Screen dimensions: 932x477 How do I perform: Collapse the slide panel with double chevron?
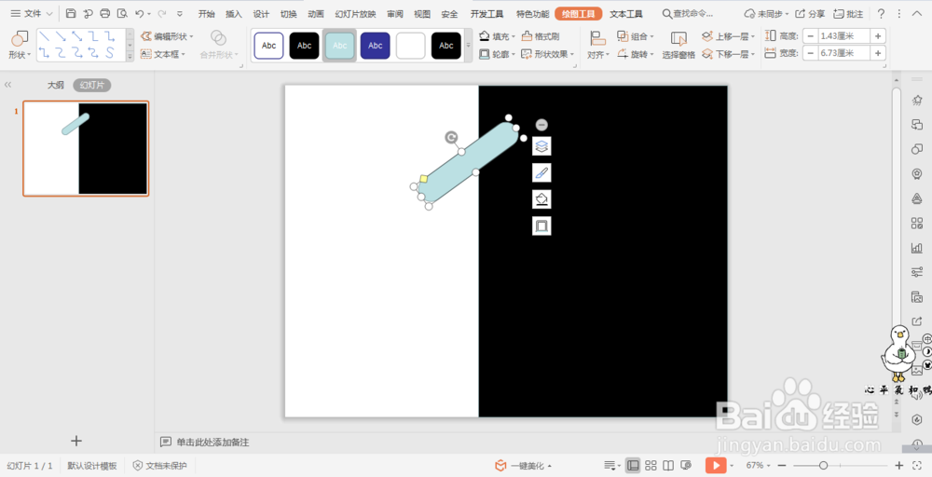click(7, 85)
